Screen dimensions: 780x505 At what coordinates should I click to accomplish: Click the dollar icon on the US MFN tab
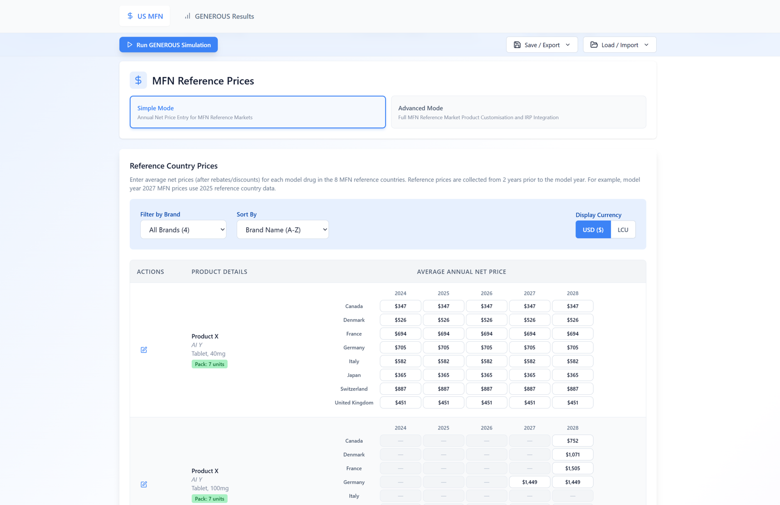pos(129,16)
